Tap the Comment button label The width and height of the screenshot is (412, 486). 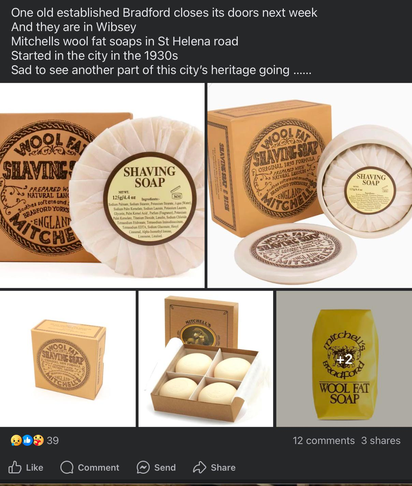click(99, 468)
